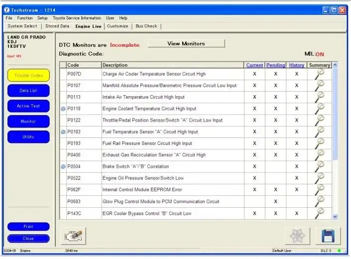This screenshot has width=351, height=259.
Task: Click the large snowflake freeze frame button
Action: click(298, 236)
